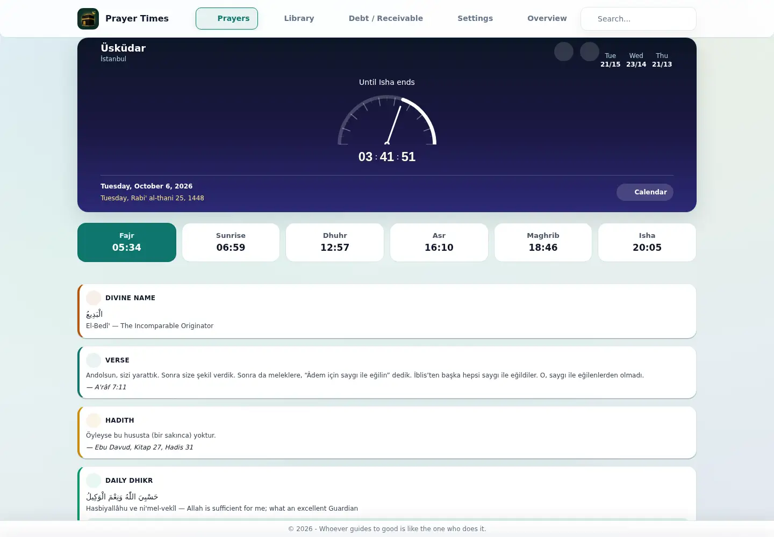This screenshot has height=537, width=774.
Task: Click the Üsküdar location name
Action: pos(123,48)
